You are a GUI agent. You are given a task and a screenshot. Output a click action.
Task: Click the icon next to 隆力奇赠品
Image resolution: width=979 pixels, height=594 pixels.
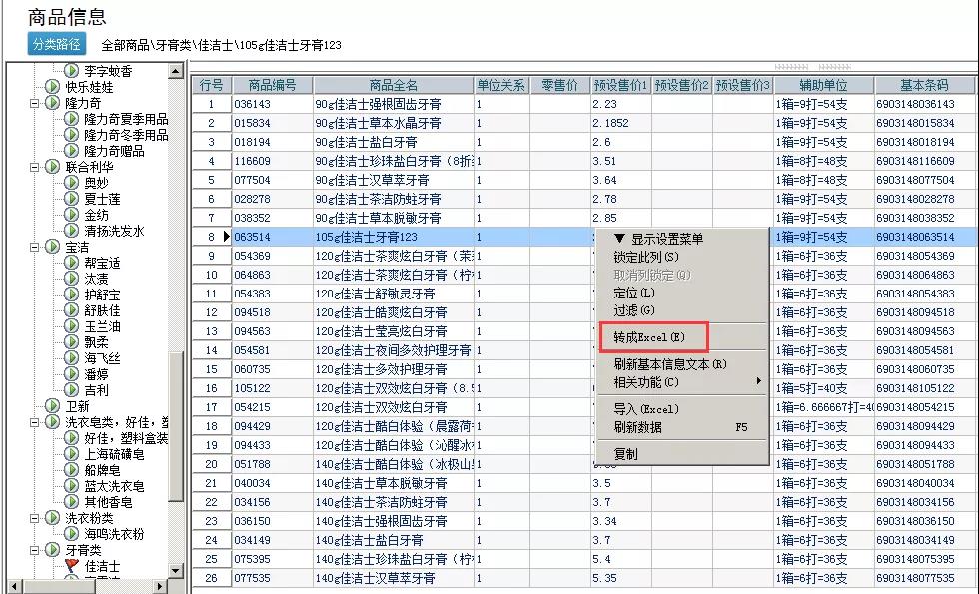pos(71,151)
